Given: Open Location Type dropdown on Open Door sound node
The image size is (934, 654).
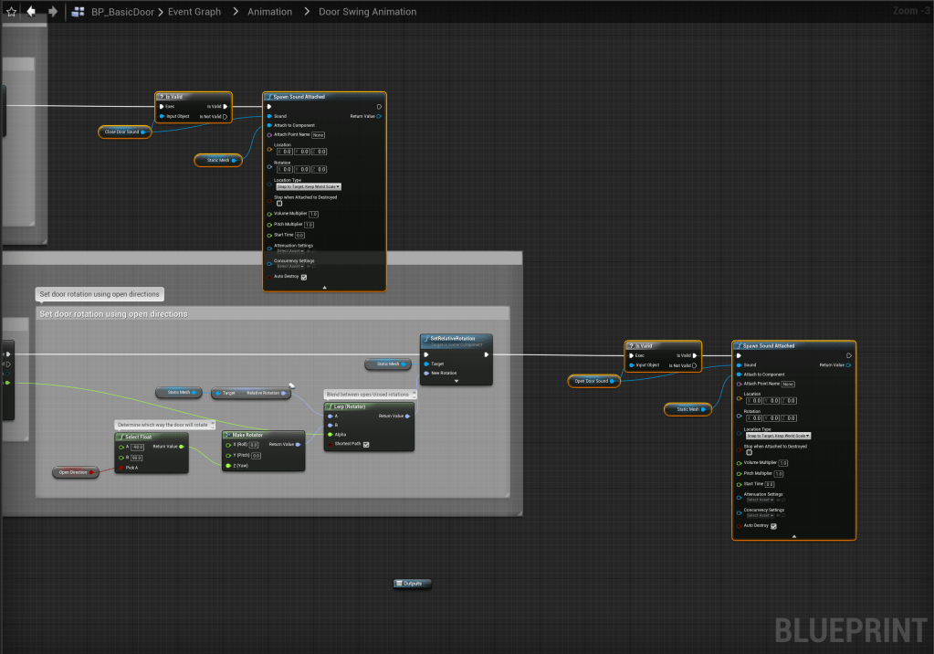Looking at the screenshot, I should point(777,436).
